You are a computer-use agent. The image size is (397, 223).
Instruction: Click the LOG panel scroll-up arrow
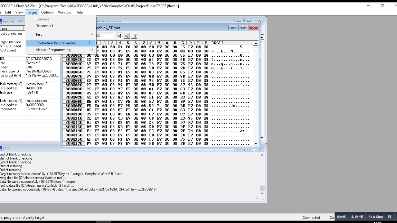pos(262,155)
